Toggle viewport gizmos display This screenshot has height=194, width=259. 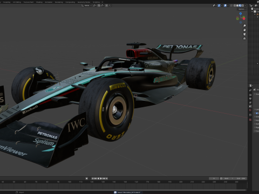point(219,5)
